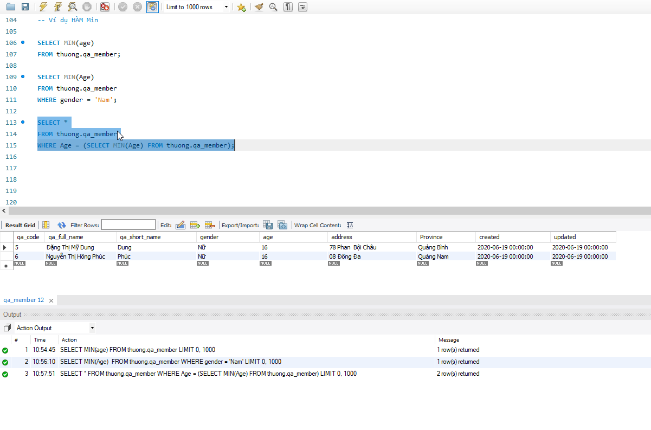Open a SQL script file
This screenshot has height=430, width=651.
point(10,7)
